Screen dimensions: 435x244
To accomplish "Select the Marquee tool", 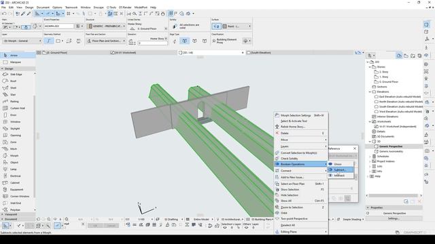I will (18, 62).
